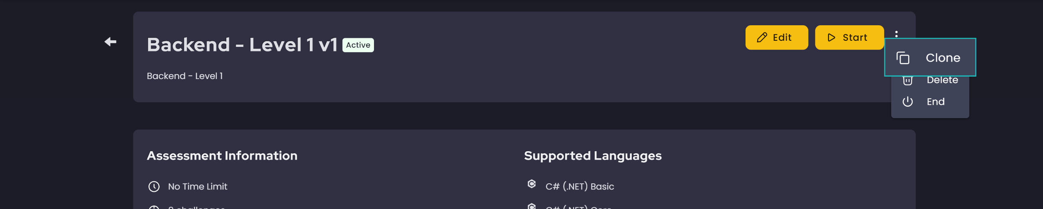Image resolution: width=1043 pixels, height=209 pixels.
Task: Click the Supported Languages heading
Action: (x=592, y=156)
